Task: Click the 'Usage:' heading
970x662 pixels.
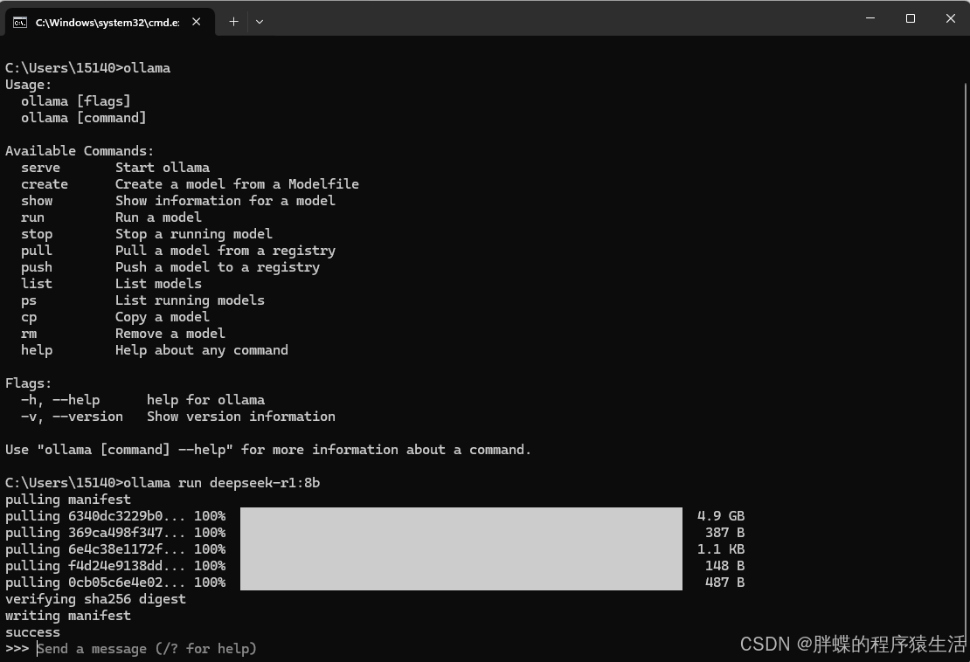Action: click(29, 85)
